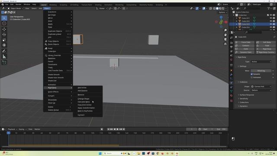This screenshot has height=156, width=277.
Task: Toggle Collection exclude checkbox in outliner
Action: 268,15
